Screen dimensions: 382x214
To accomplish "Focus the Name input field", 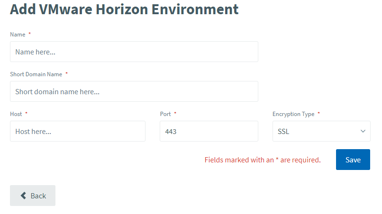I will click(x=134, y=52).
